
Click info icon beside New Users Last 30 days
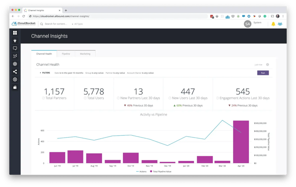(x=170, y=98)
